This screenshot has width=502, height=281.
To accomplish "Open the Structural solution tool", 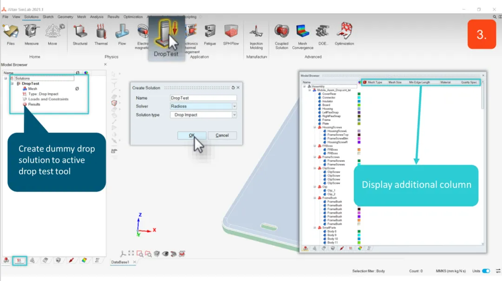I will coord(80,34).
